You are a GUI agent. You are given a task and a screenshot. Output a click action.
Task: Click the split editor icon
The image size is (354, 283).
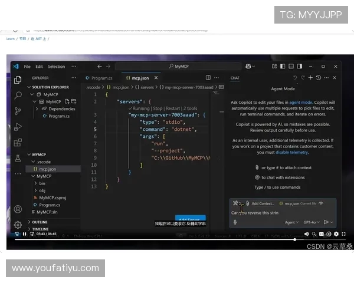[208, 78]
